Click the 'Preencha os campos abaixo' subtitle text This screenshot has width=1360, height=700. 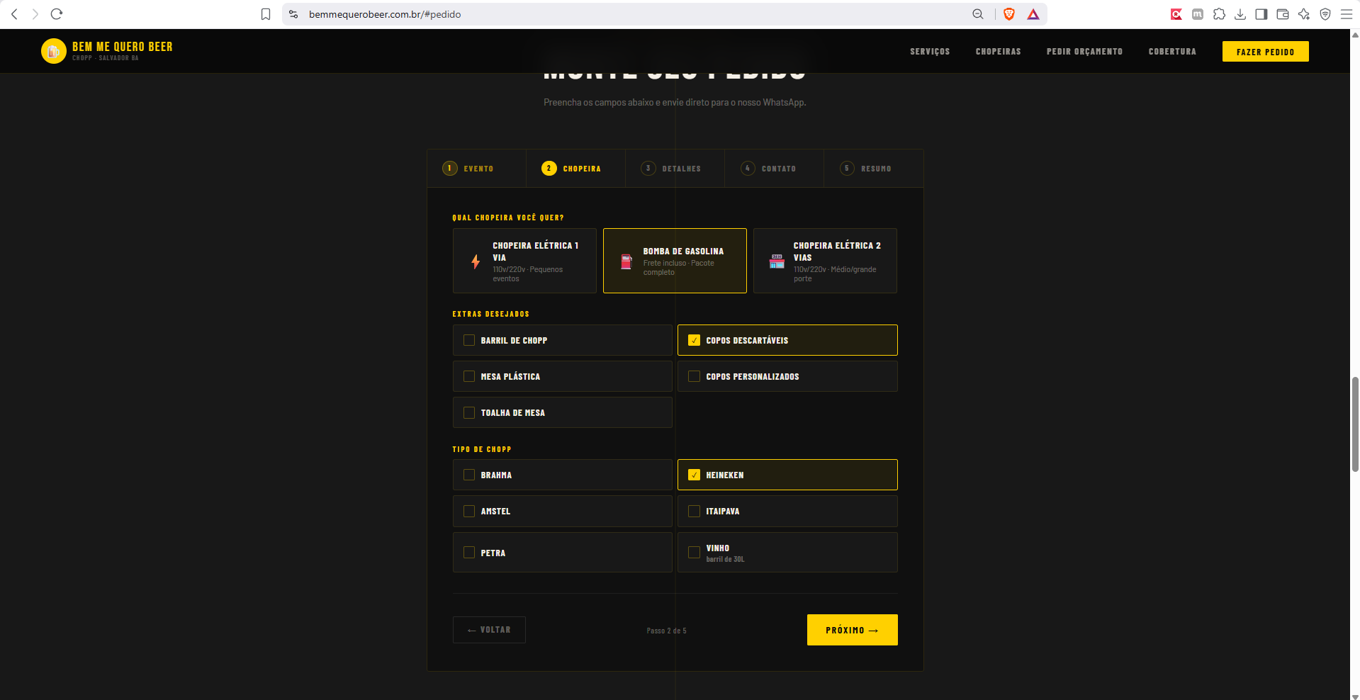click(x=675, y=103)
